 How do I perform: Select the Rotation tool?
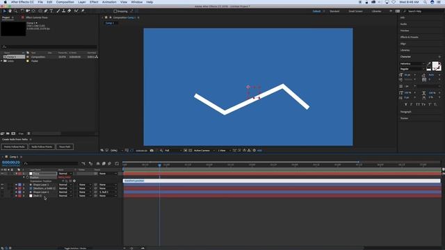pyautogui.click(x=22, y=11)
